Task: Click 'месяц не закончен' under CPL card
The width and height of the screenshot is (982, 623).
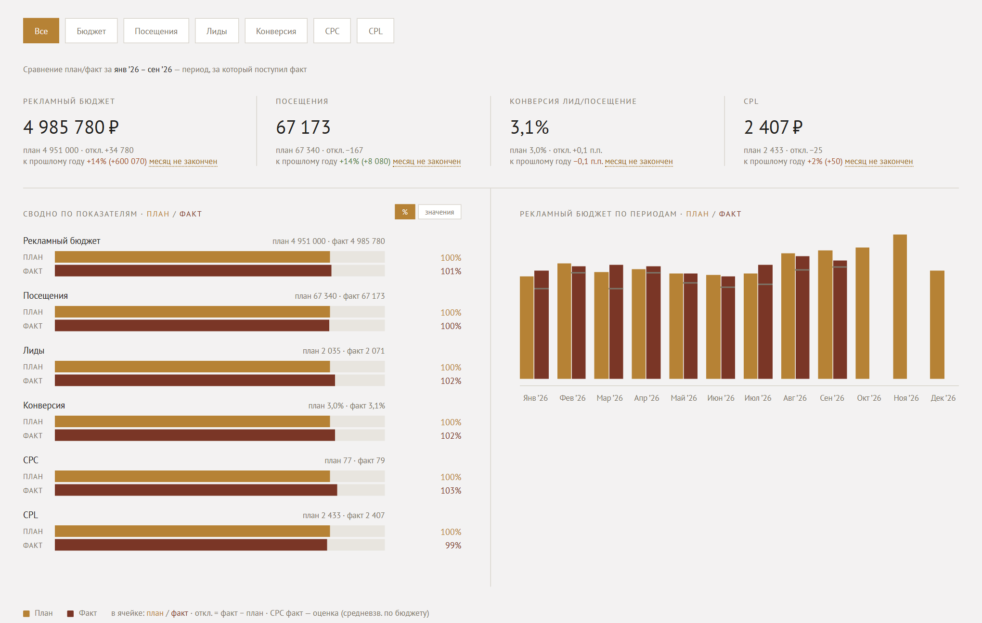Action: pos(879,162)
